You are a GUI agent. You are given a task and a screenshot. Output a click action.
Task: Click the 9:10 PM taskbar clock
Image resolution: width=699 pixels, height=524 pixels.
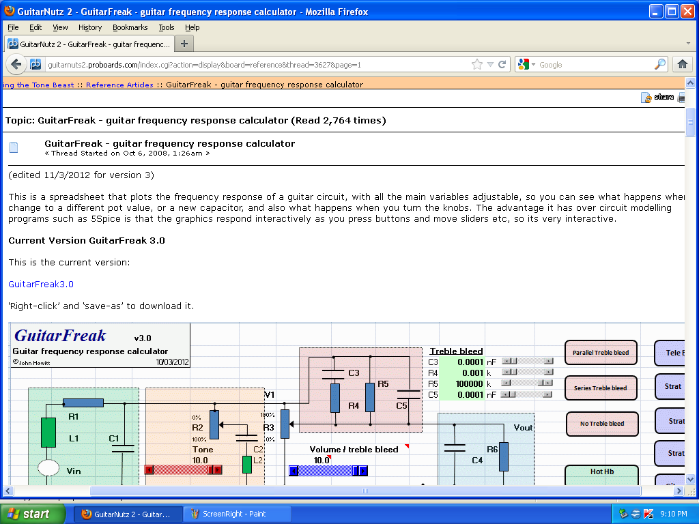click(674, 514)
